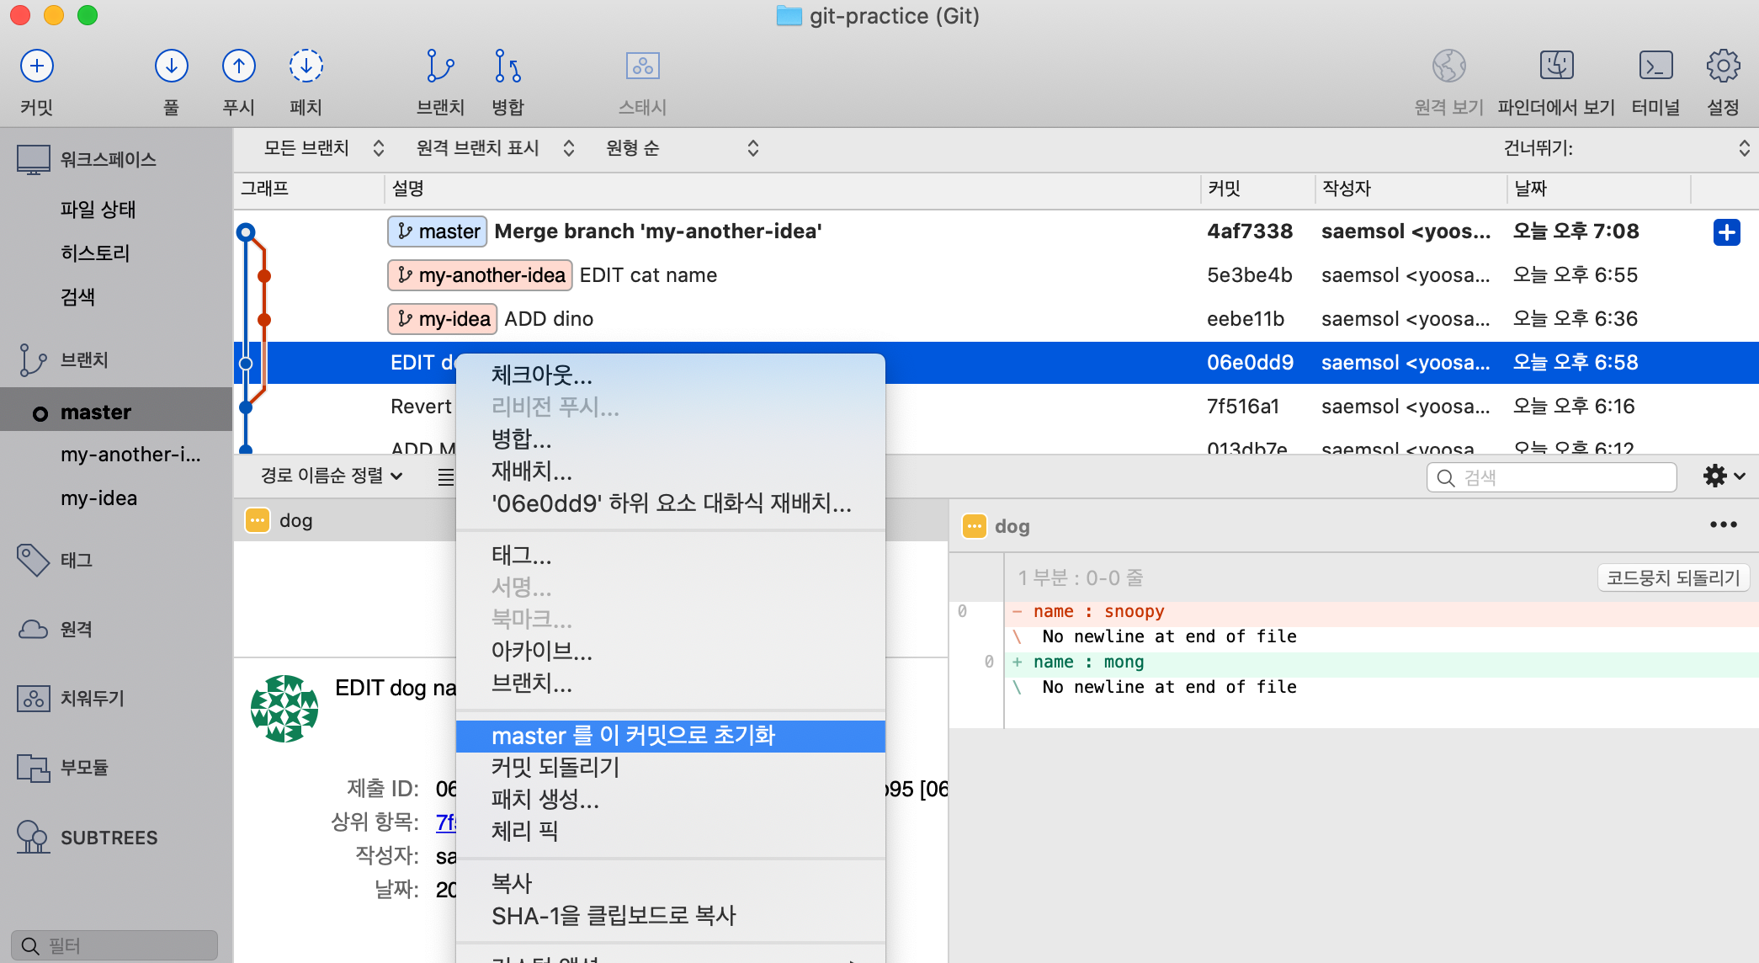Click the 필터 filter field in sidebar

coord(114,945)
